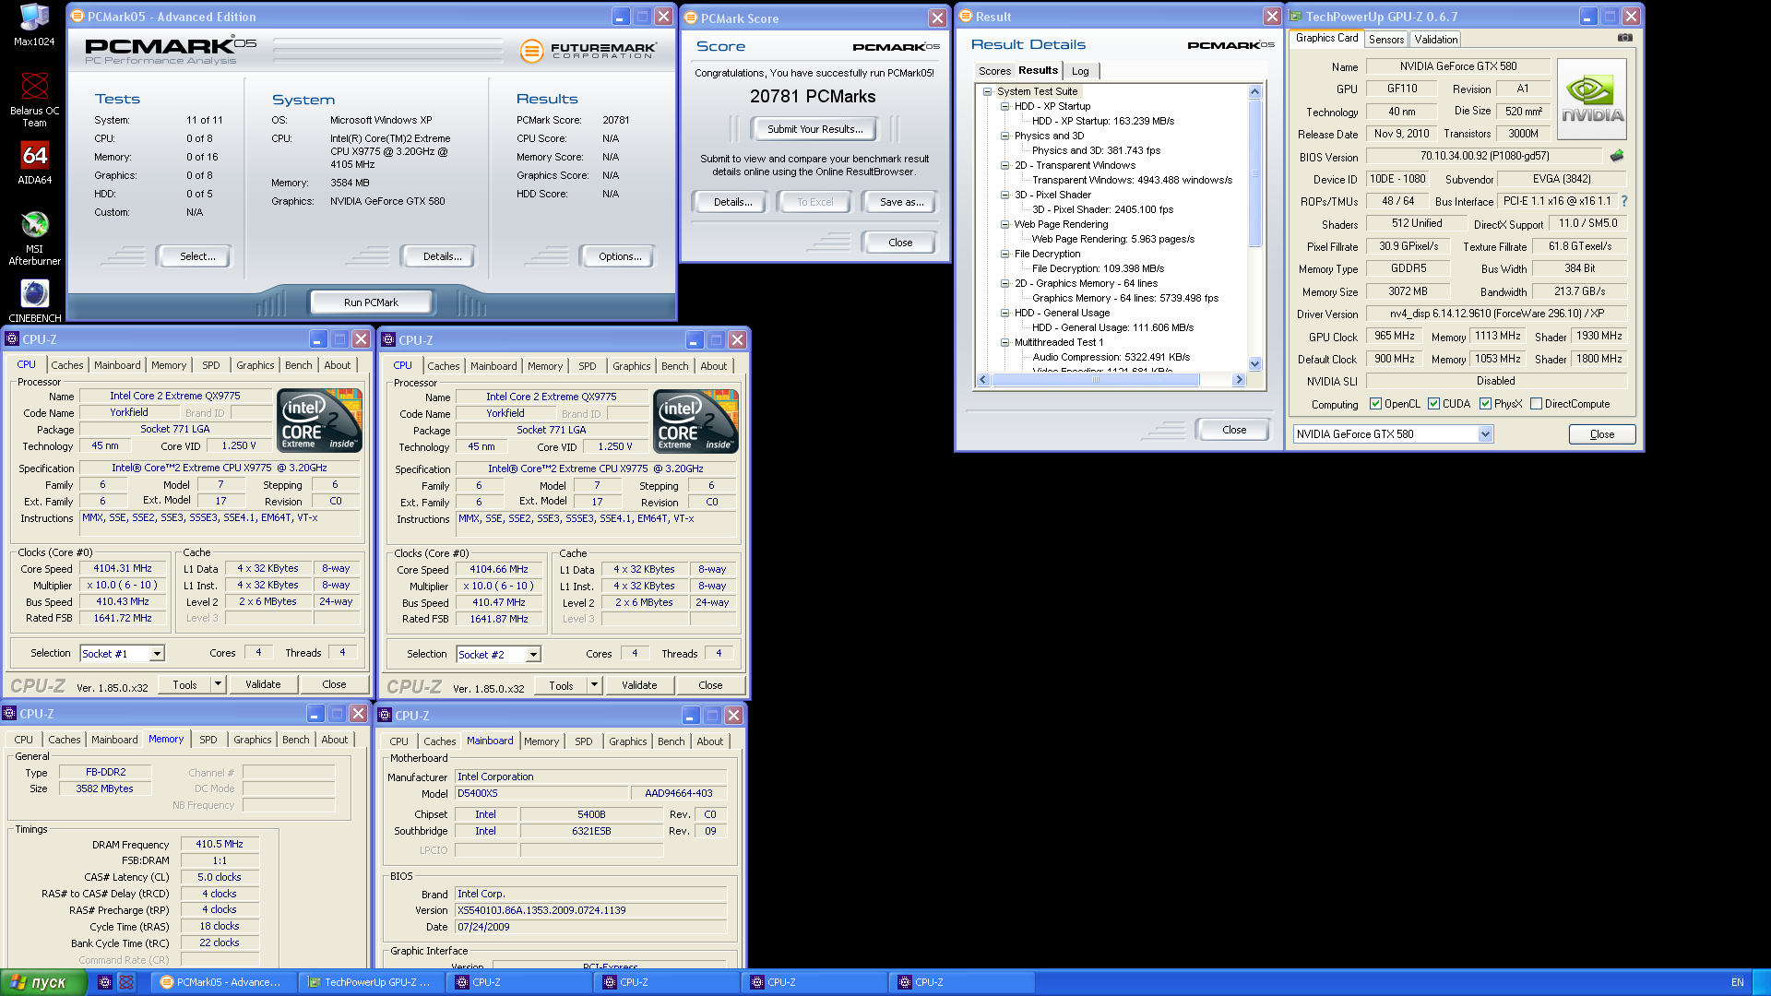This screenshot has height=996, width=1771.
Task: Open Caches tab in Socket #1 CPU-Z
Action: [67, 365]
